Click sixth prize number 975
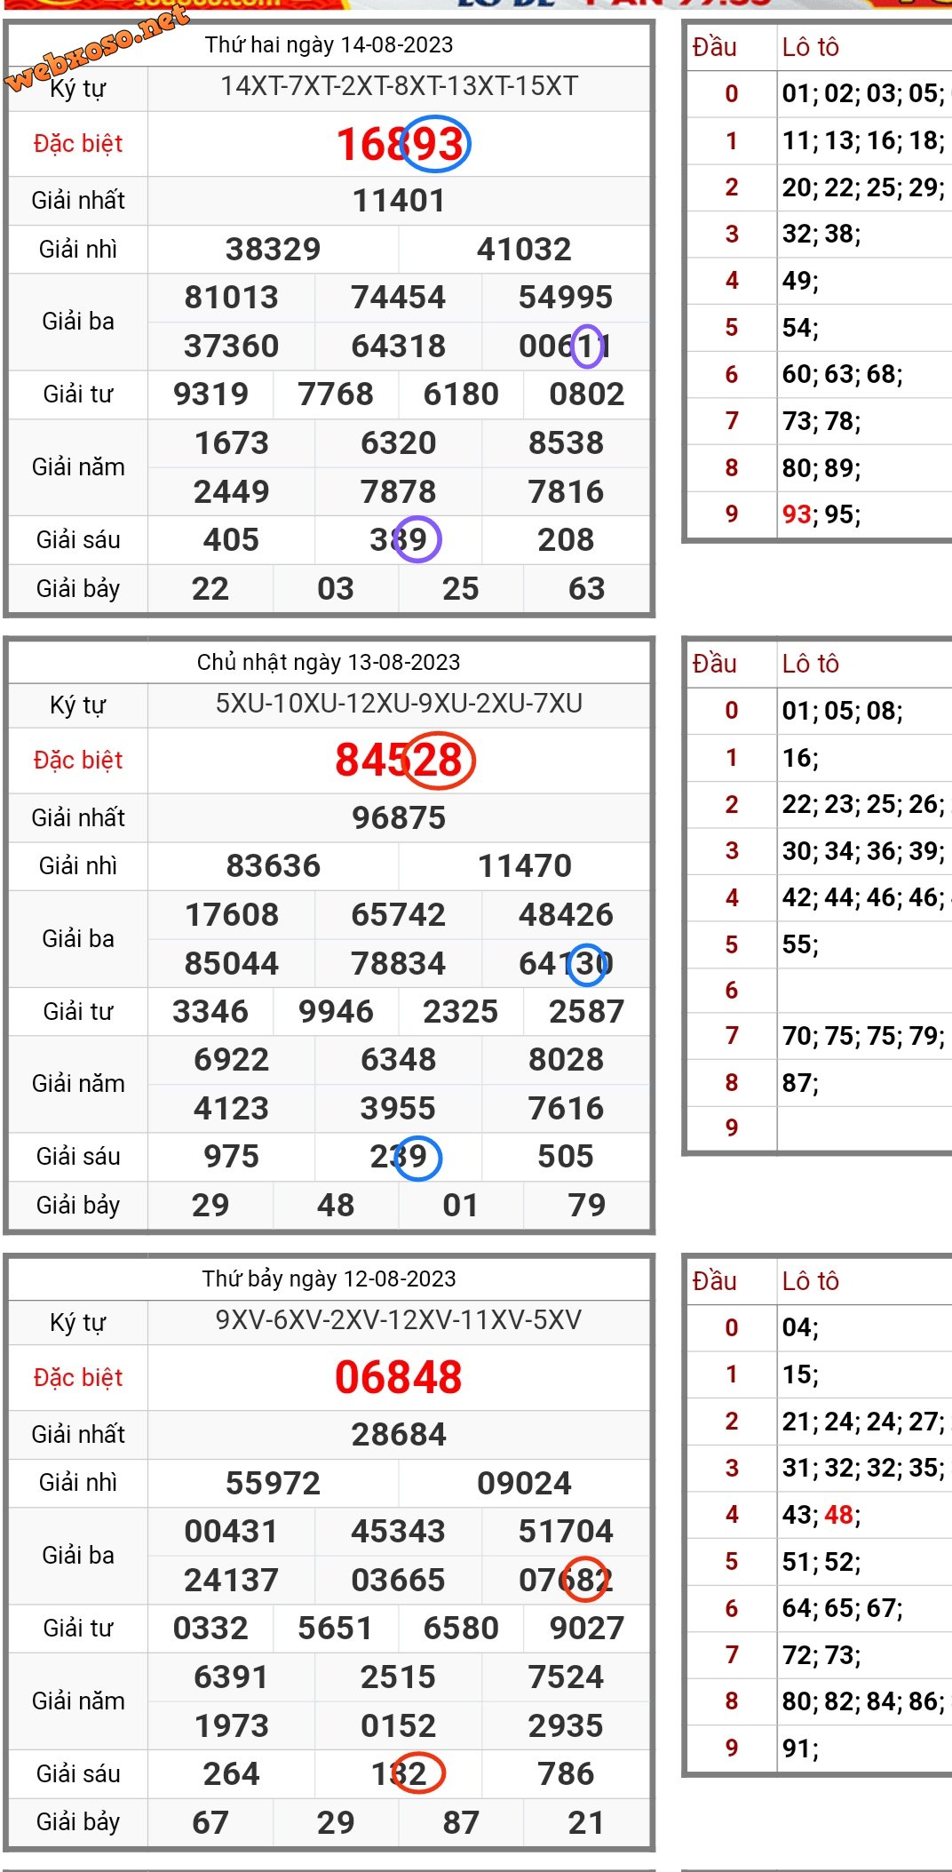The height and width of the screenshot is (1872, 952). [231, 1157]
